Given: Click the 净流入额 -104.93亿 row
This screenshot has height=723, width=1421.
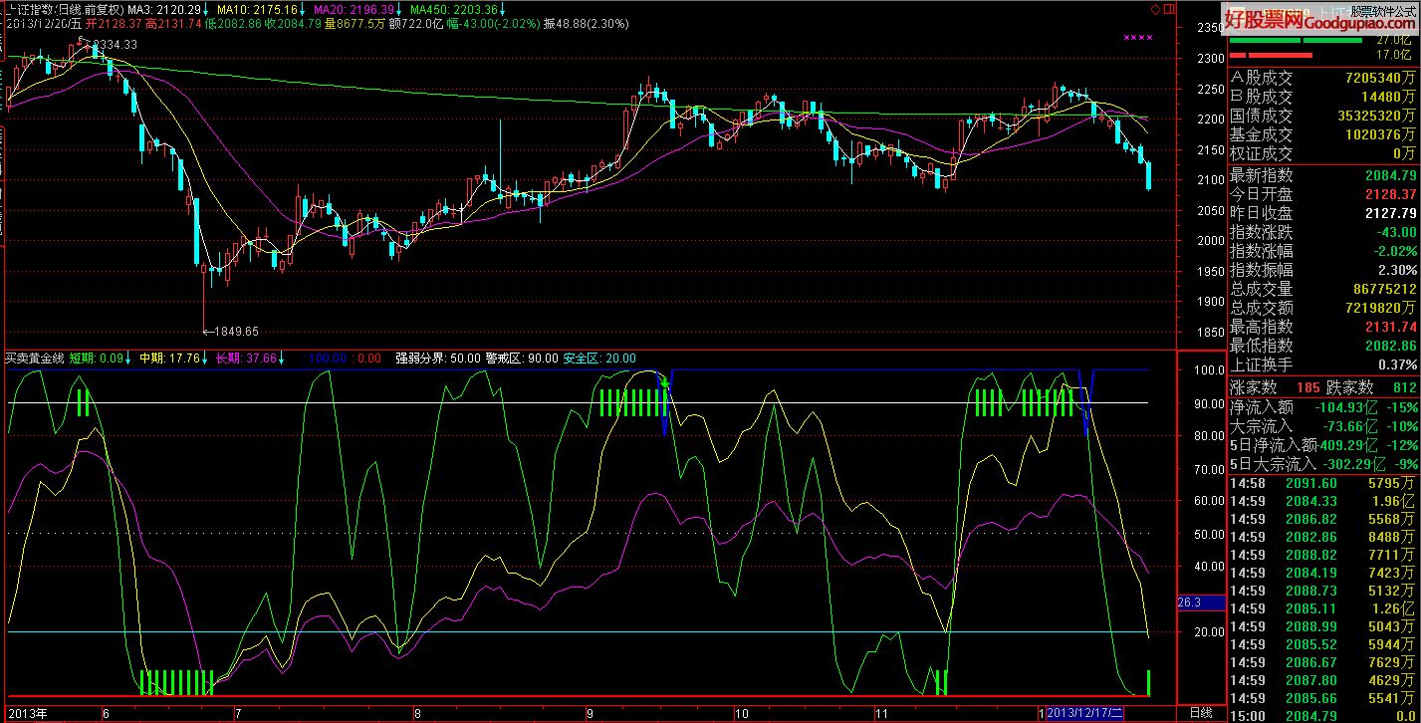Looking at the screenshot, I should coord(1323,406).
